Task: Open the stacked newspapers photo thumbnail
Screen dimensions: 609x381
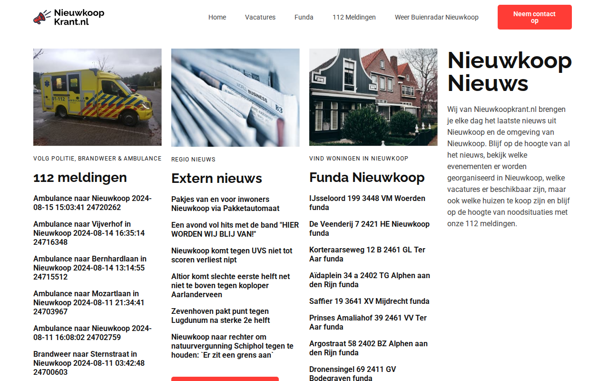Action: point(236,98)
